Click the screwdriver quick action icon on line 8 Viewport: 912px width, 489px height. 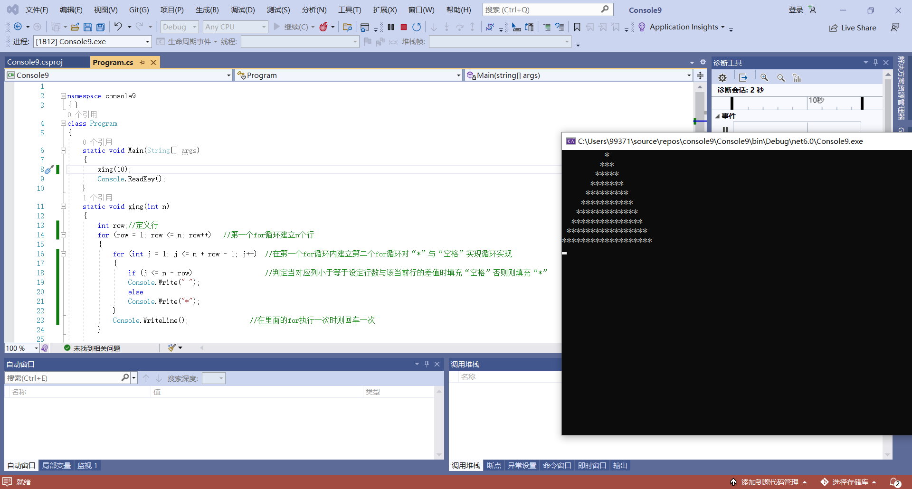pyautogui.click(x=48, y=169)
